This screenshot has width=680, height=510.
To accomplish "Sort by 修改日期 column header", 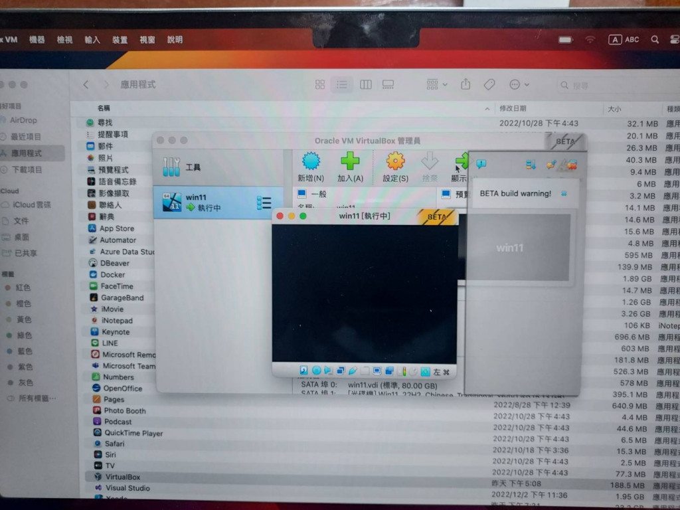I will pyautogui.click(x=513, y=108).
